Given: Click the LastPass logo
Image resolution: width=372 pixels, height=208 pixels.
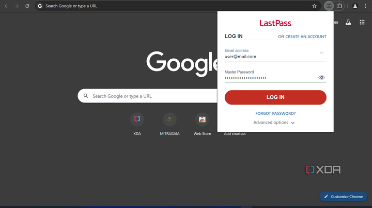Looking at the screenshot, I should 275,23.
